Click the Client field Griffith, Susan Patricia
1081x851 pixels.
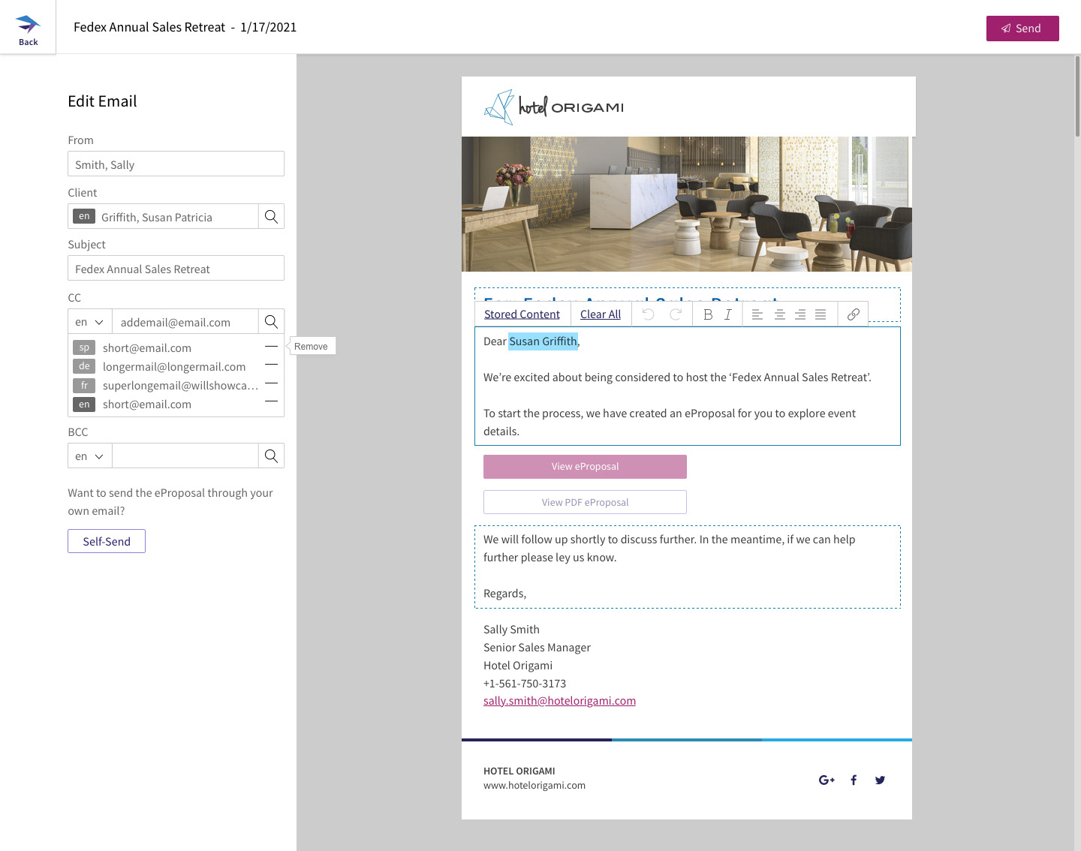pyautogui.click(x=164, y=217)
